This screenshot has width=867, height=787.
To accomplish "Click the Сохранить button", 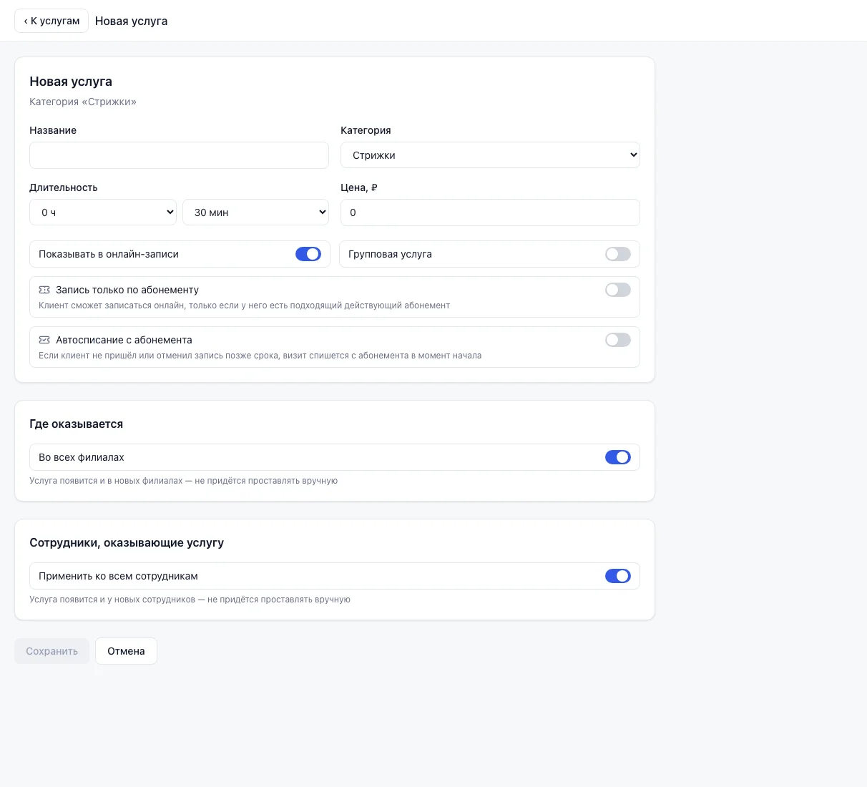I will click(52, 651).
